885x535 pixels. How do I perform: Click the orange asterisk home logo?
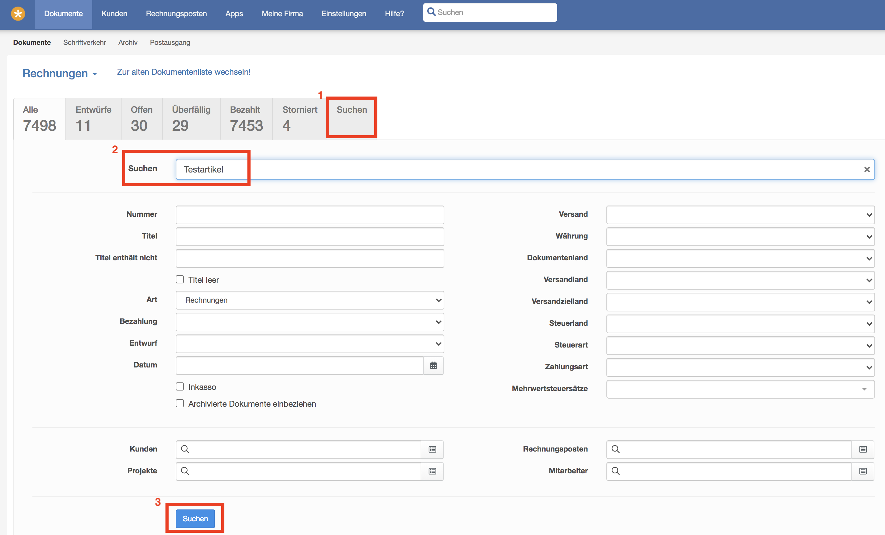[18, 14]
